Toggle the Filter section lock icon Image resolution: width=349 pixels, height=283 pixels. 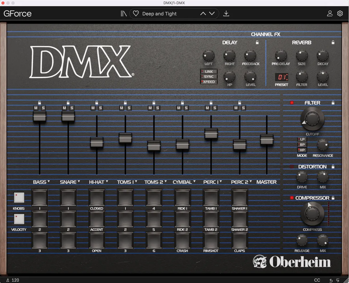tap(333, 103)
